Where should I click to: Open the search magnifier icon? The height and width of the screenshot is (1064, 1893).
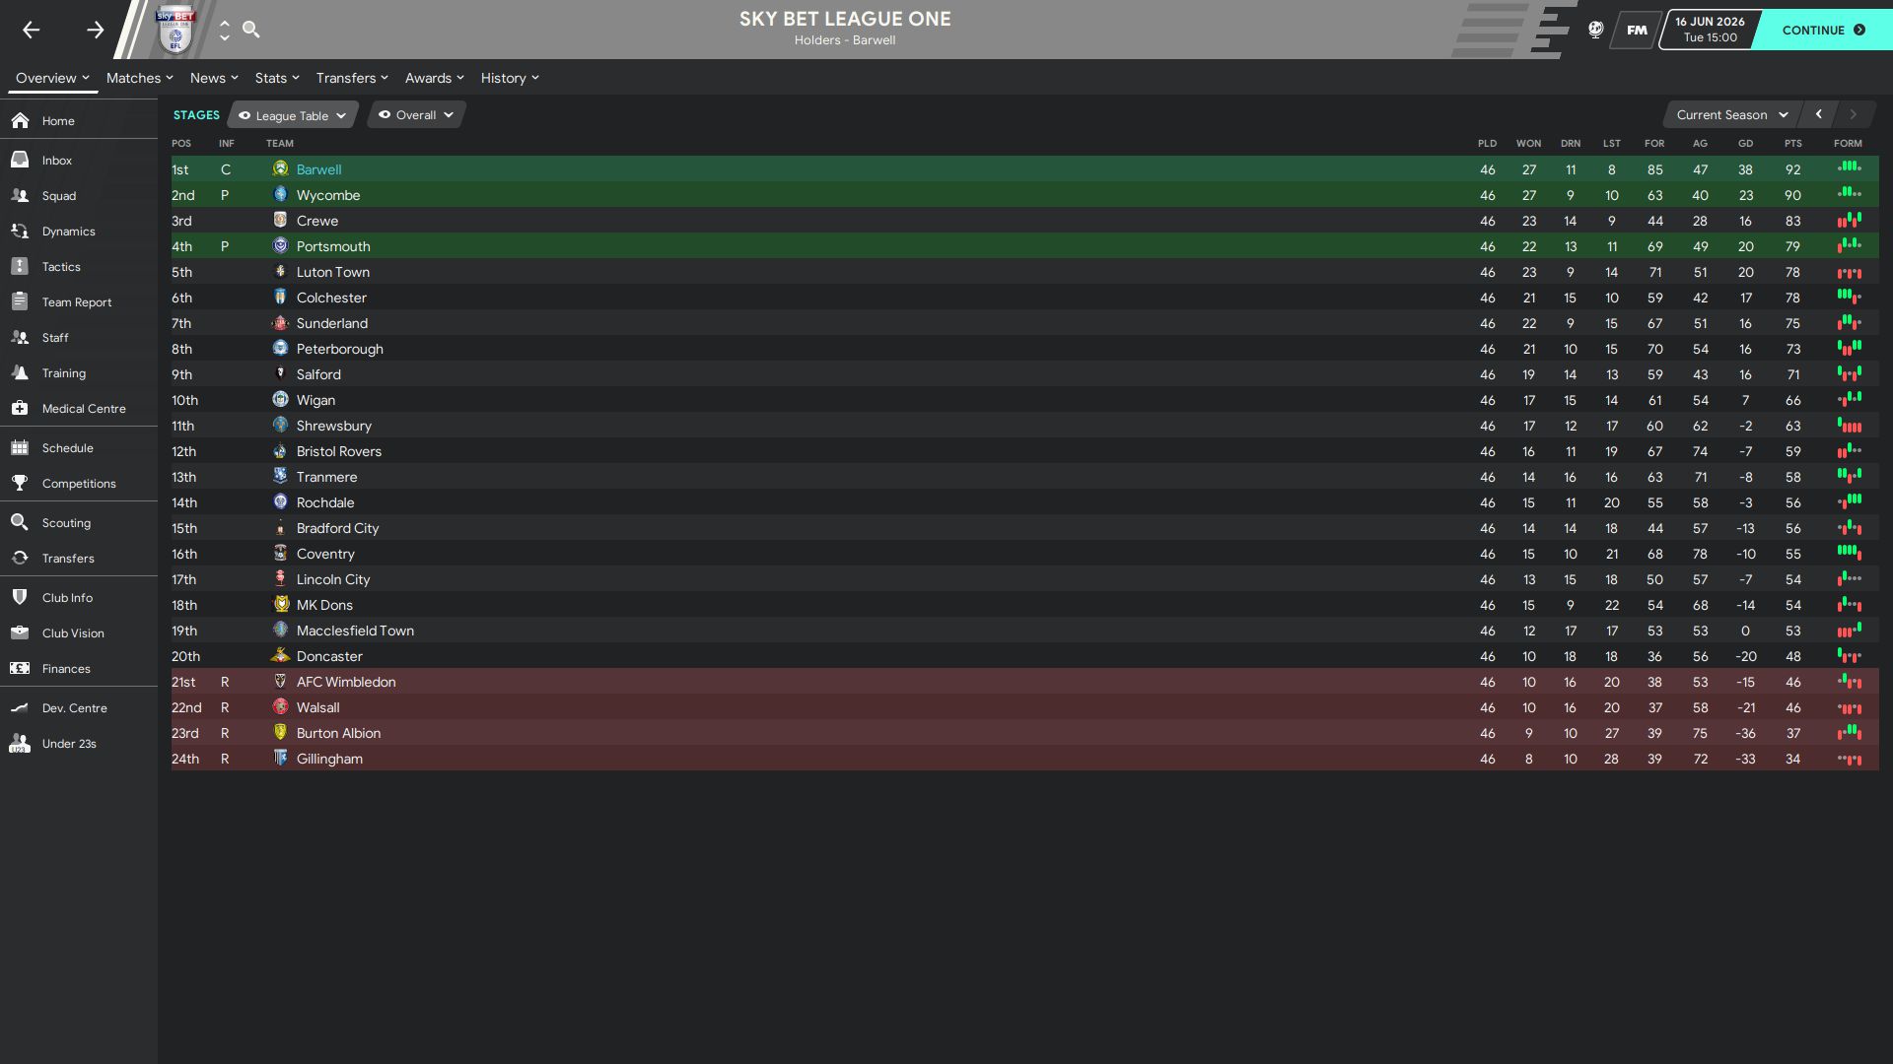[x=251, y=30]
